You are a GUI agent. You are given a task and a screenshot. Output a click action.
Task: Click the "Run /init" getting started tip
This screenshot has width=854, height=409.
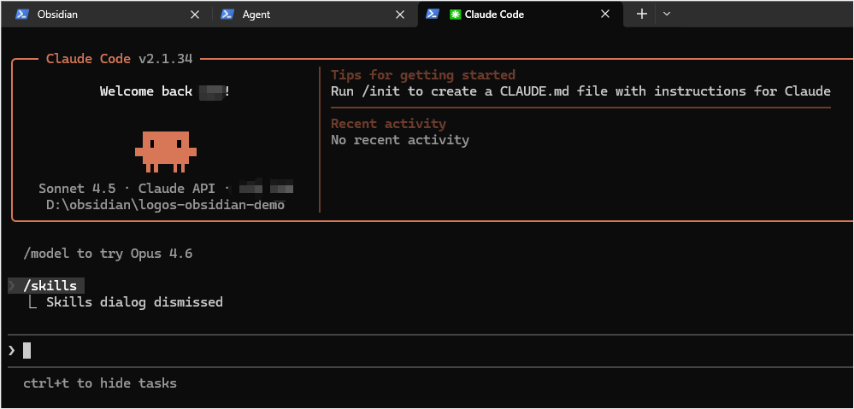click(x=580, y=91)
